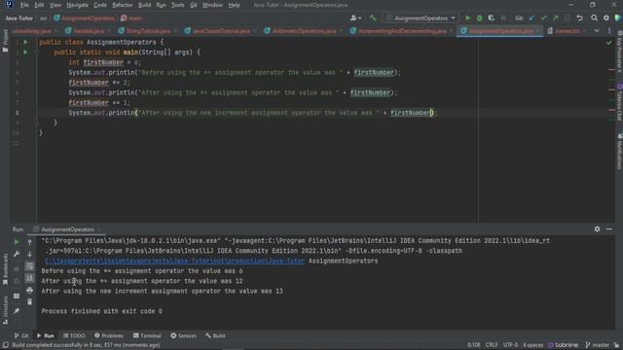The image size is (623, 350).
Task: Switch to the StringTutorial.java tab
Action: tap(148, 31)
